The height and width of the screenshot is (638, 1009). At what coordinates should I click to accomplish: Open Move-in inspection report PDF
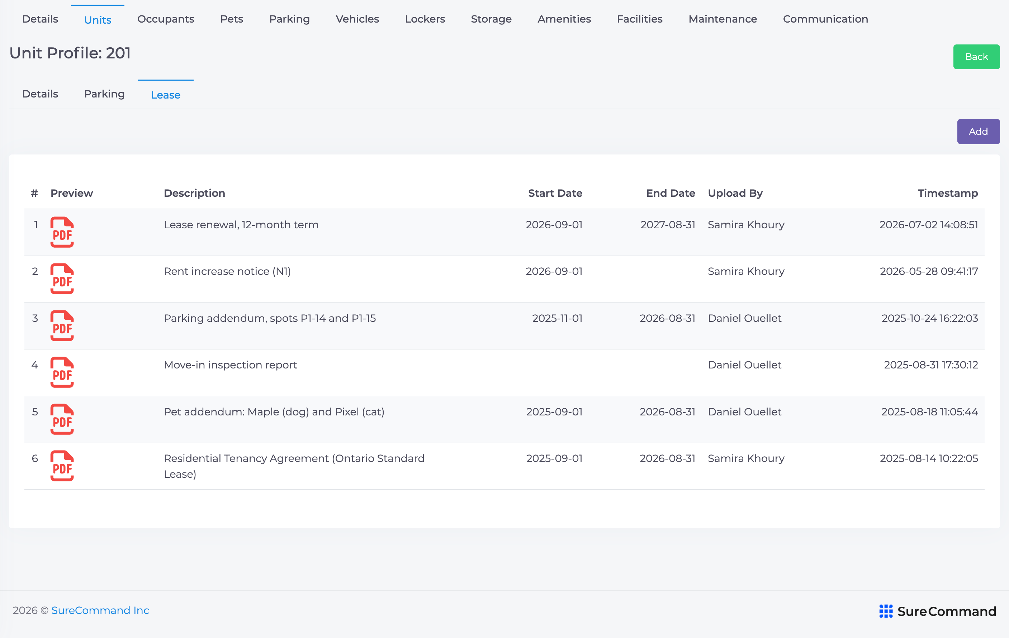point(62,372)
